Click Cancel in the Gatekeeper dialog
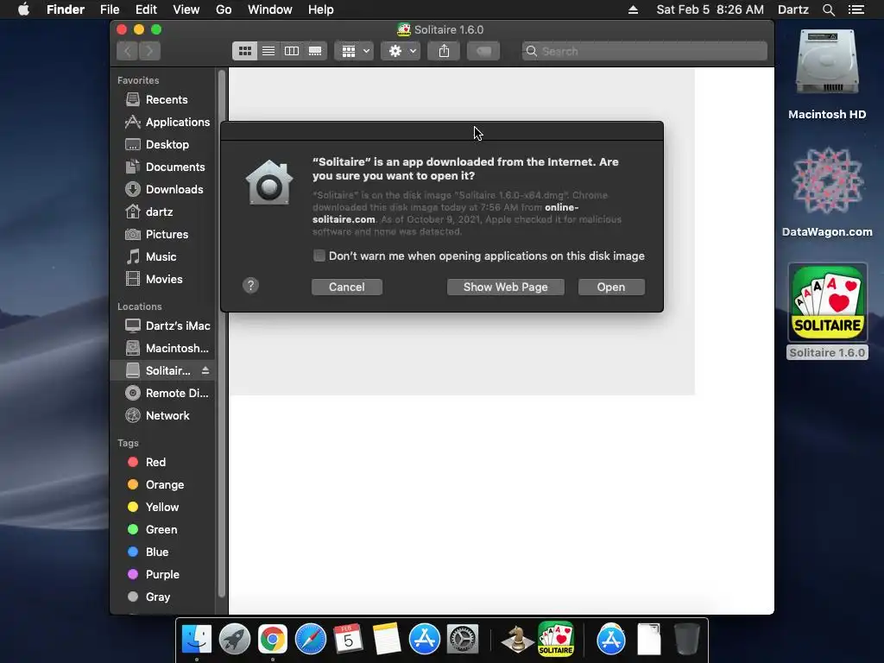Screen dimensions: 884x663 click(347, 287)
